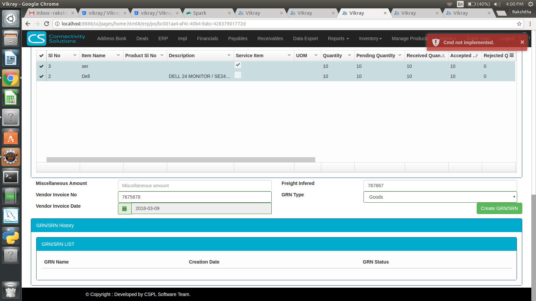The image size is (536, 301).
Task: Click the Create GRN/SRN button
Action: [x=499, y=208]
